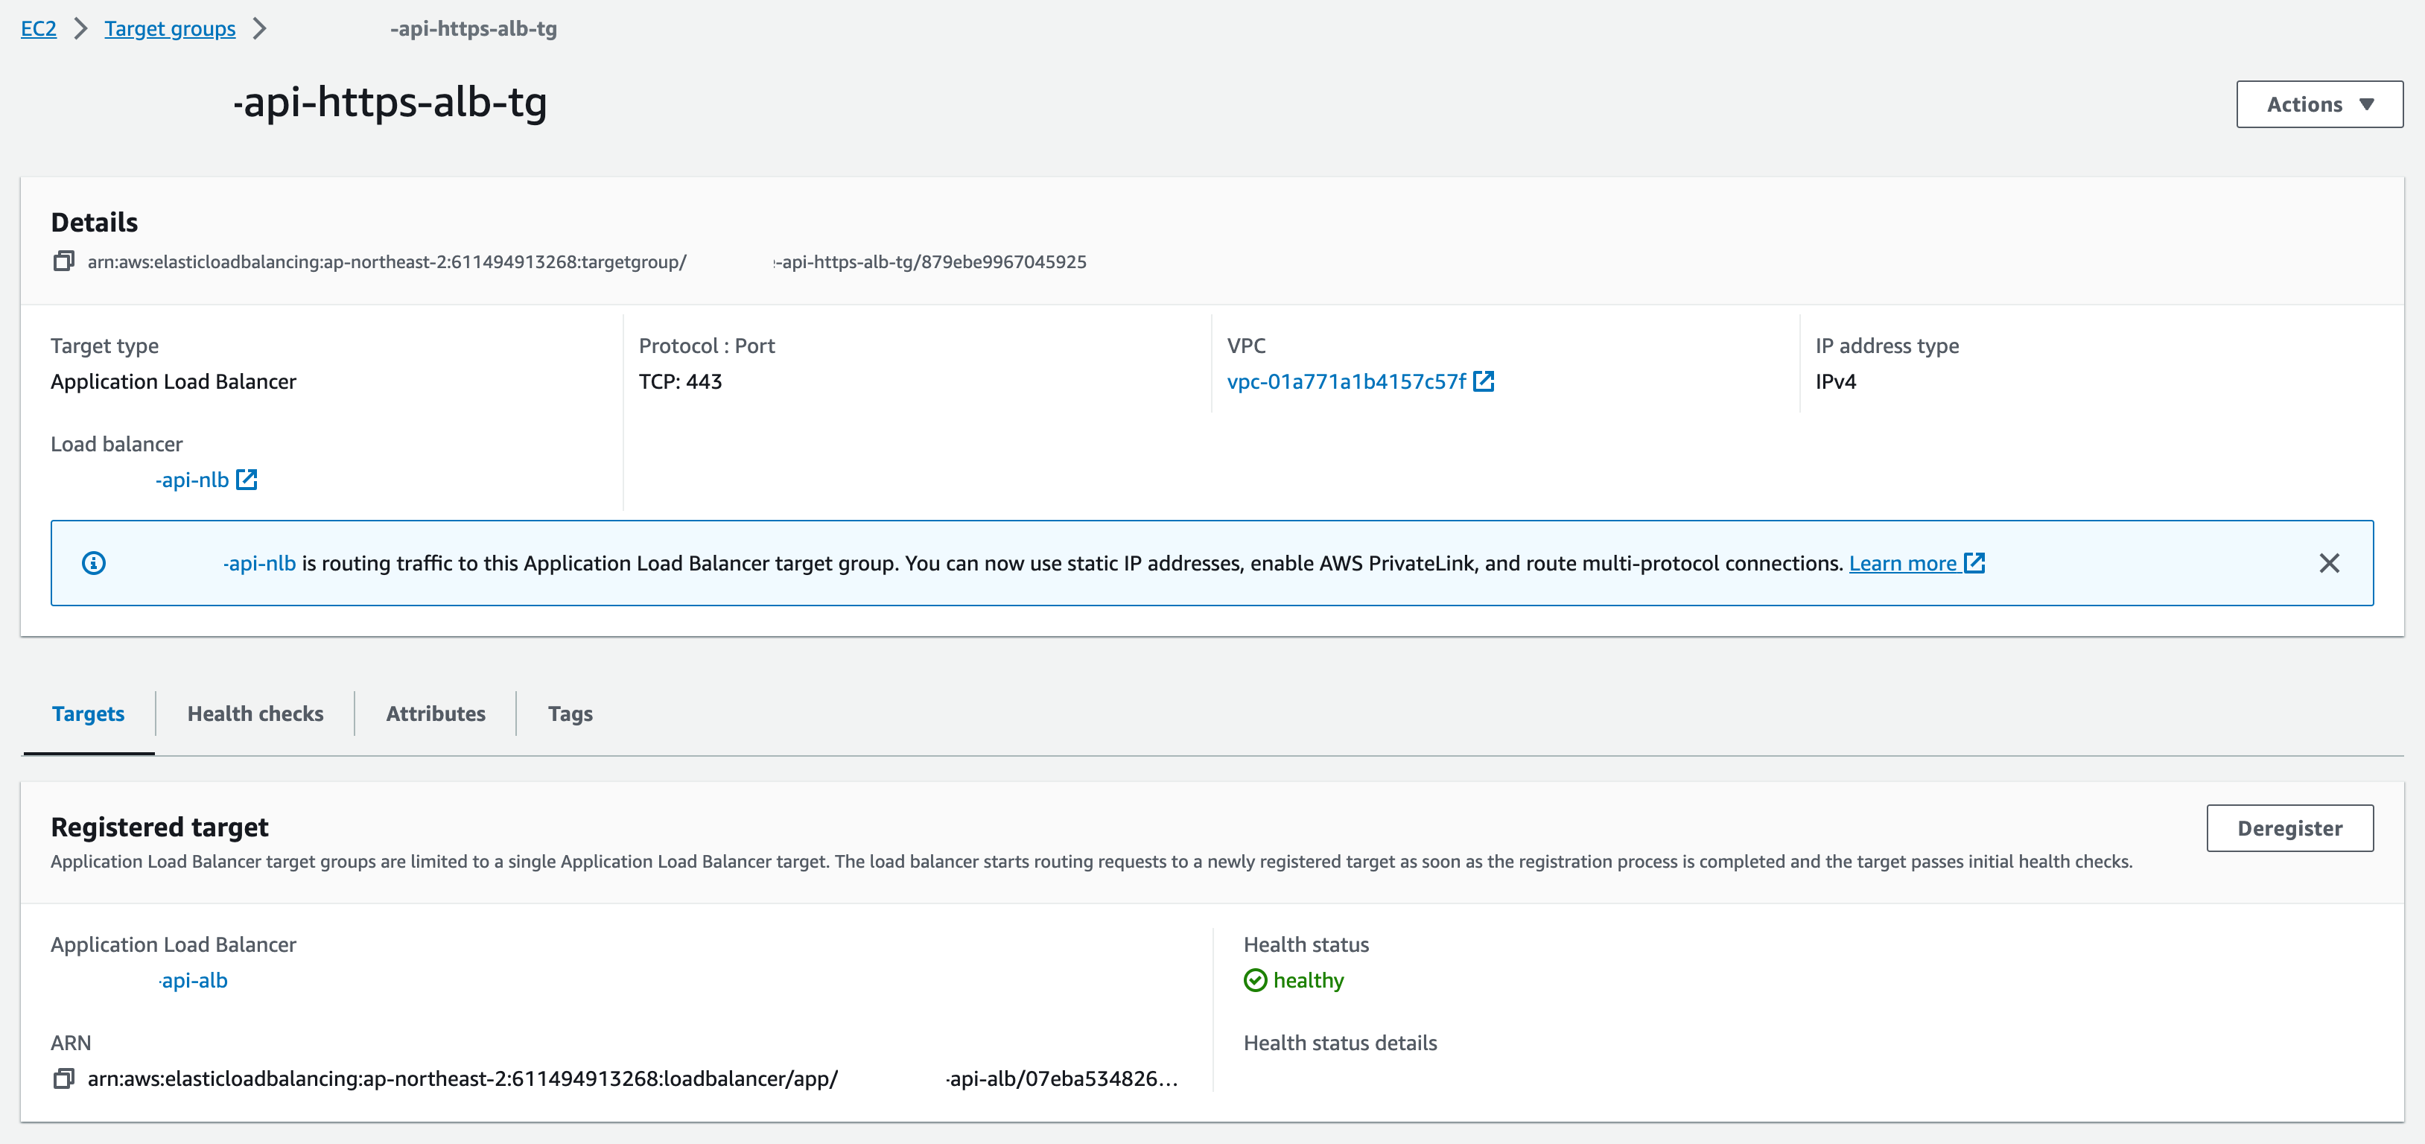This screenshot has width=2425, height=1144.
Task: Open VPC external link icon
Action: (x=1484, y=381)
